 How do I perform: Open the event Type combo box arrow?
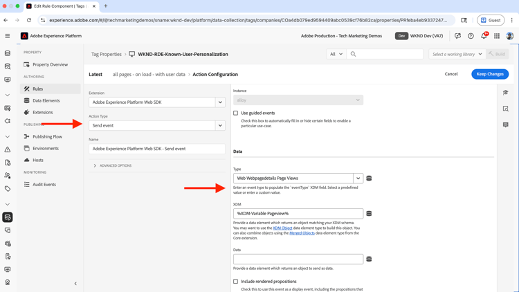(358, 178)
